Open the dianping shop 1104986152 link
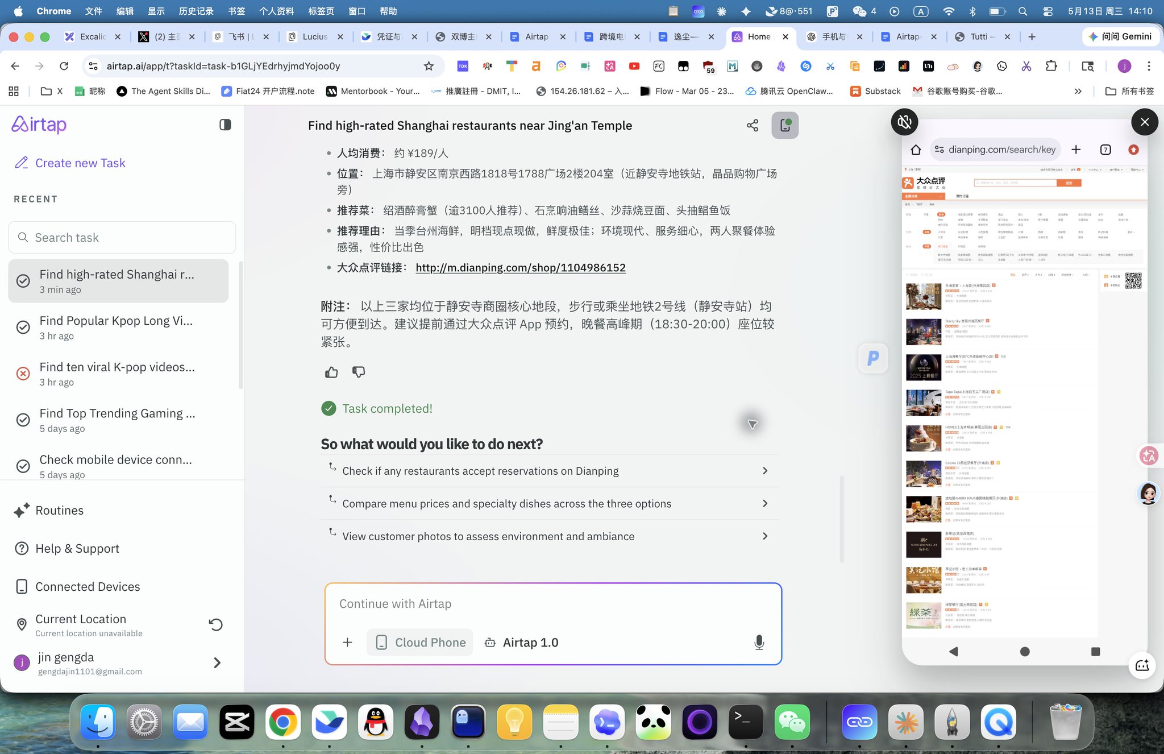1164x754 pixels. (520, 268)
